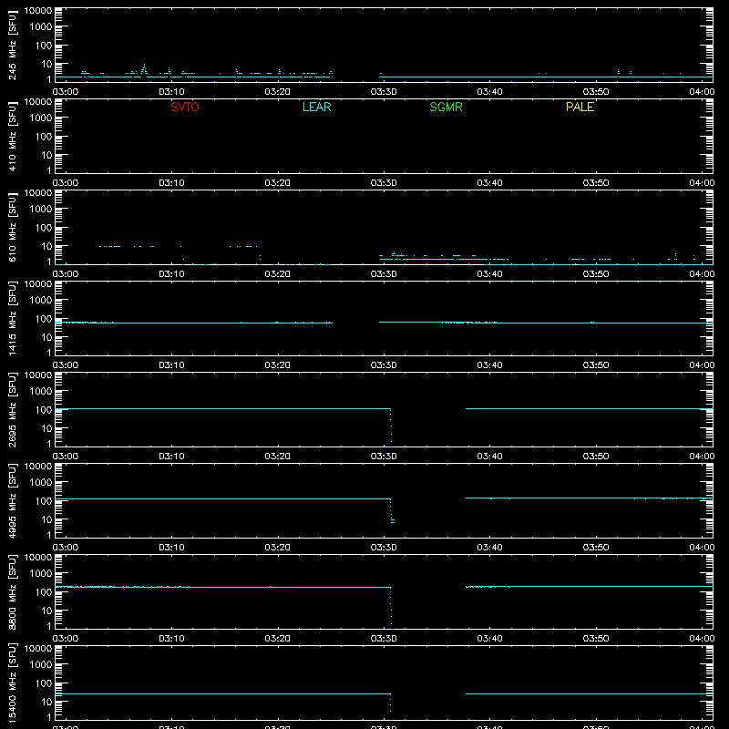The width and height of the screenshot is (729, 729).
Task: Click the 03:20 tick under 245 MHz panel
Action: pyautogui.click(x=278, y=92)
